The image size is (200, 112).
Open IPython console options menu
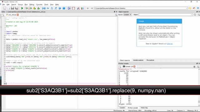[x=198, y=67]
